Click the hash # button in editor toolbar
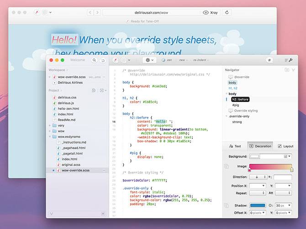306x229 pixels. coord(269,60)
